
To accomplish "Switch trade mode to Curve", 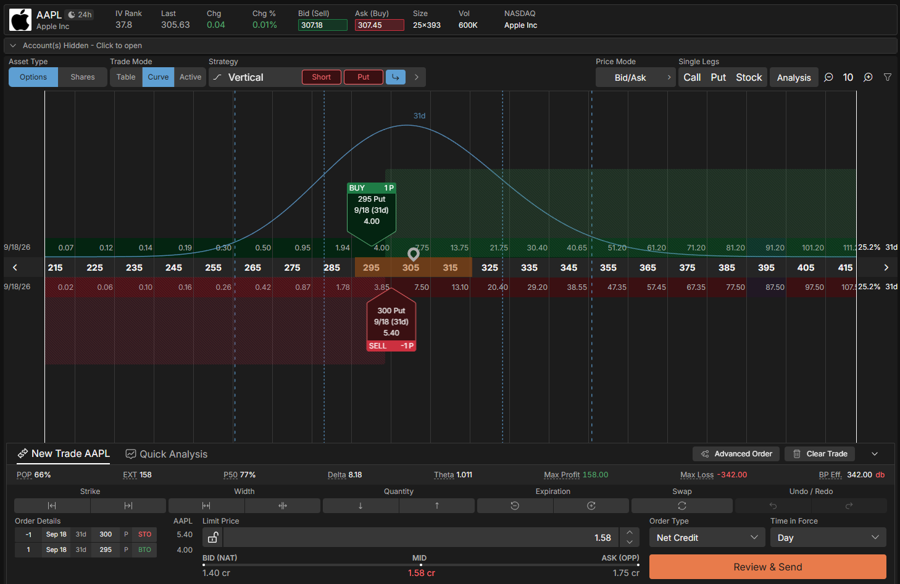I will 158,77.
